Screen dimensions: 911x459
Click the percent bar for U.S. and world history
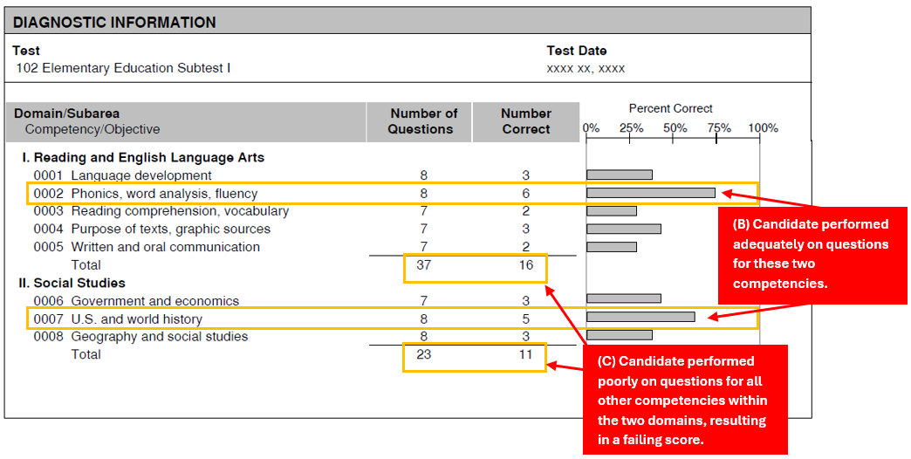click(640, 317)
